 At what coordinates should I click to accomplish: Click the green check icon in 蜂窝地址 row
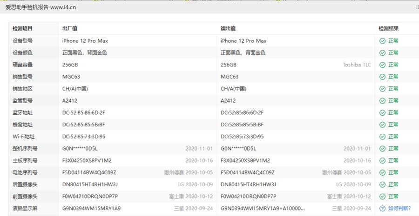[382, 124]
